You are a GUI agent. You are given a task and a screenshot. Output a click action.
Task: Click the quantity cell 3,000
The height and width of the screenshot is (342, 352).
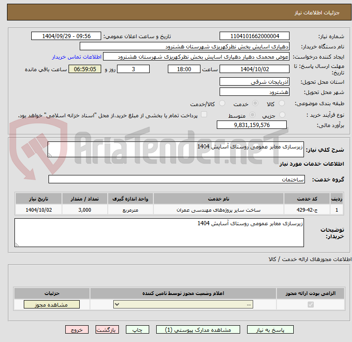point(85,210)
